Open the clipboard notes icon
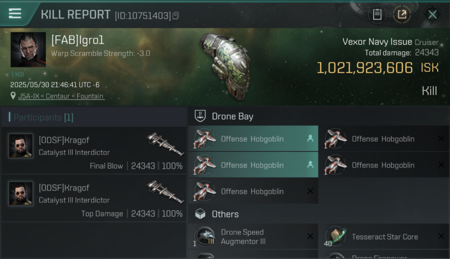Viewport: 450px width, 259px height. (377, 15)
